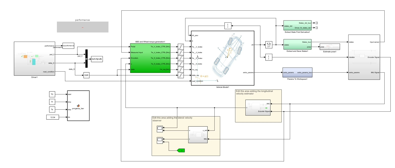The height and width of the screenshot is (168, 395).
Task: Click the Encoders input port on the ABS block
Action: (x=135, y=58)
